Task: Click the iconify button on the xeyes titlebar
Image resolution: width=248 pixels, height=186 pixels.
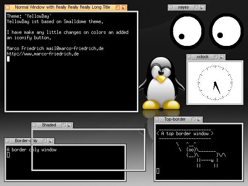Action: point(196,7)
